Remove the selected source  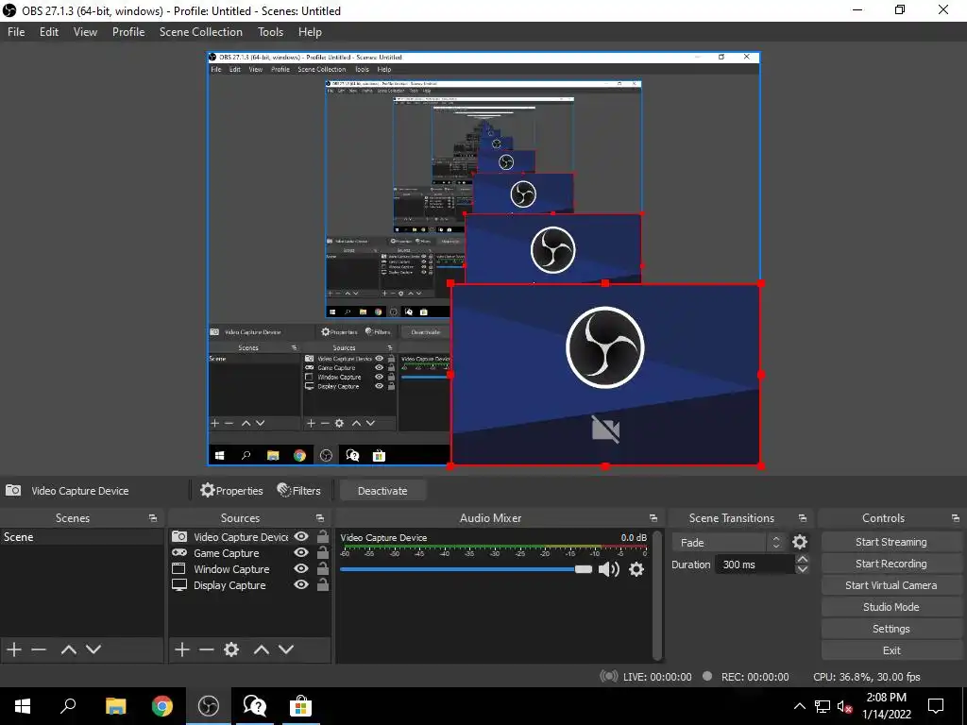click(x=207, y=649)
